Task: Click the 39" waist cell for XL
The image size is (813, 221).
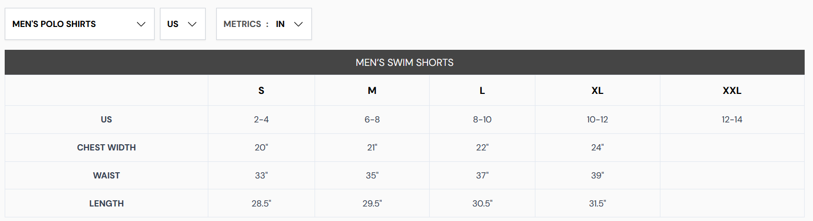Action: pos(597,176)
